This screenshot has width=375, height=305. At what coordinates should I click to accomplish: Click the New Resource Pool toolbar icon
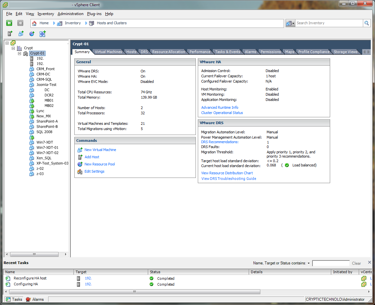[32, 34]
